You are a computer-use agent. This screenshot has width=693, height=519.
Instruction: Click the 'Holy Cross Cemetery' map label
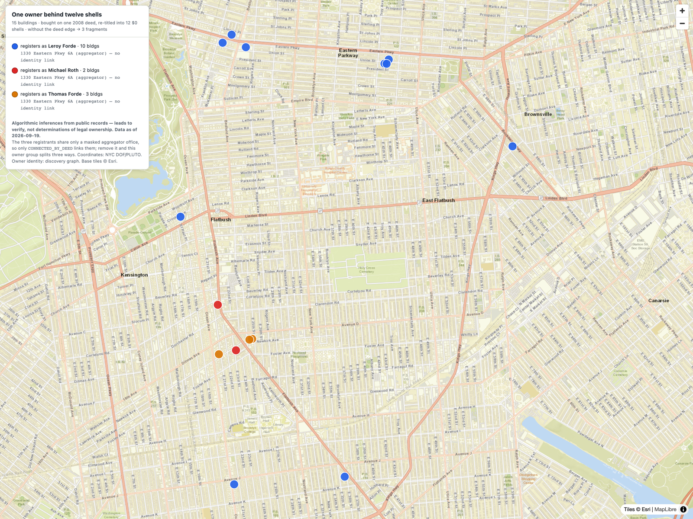coord(367,269)
